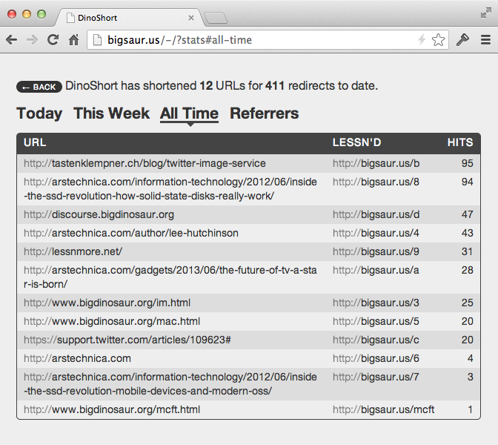Enter fullscreen using the top-right arrows
This screenshot has height=445, width=498.
(485, 12)
